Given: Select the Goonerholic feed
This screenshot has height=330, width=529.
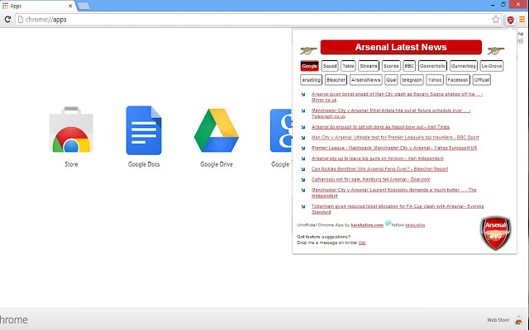Looking at the screenshot, I should point(432,66).
